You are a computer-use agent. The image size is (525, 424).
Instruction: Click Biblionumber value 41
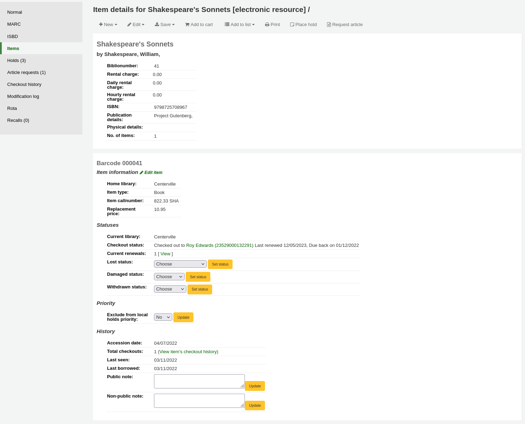[x=156, y=66]
